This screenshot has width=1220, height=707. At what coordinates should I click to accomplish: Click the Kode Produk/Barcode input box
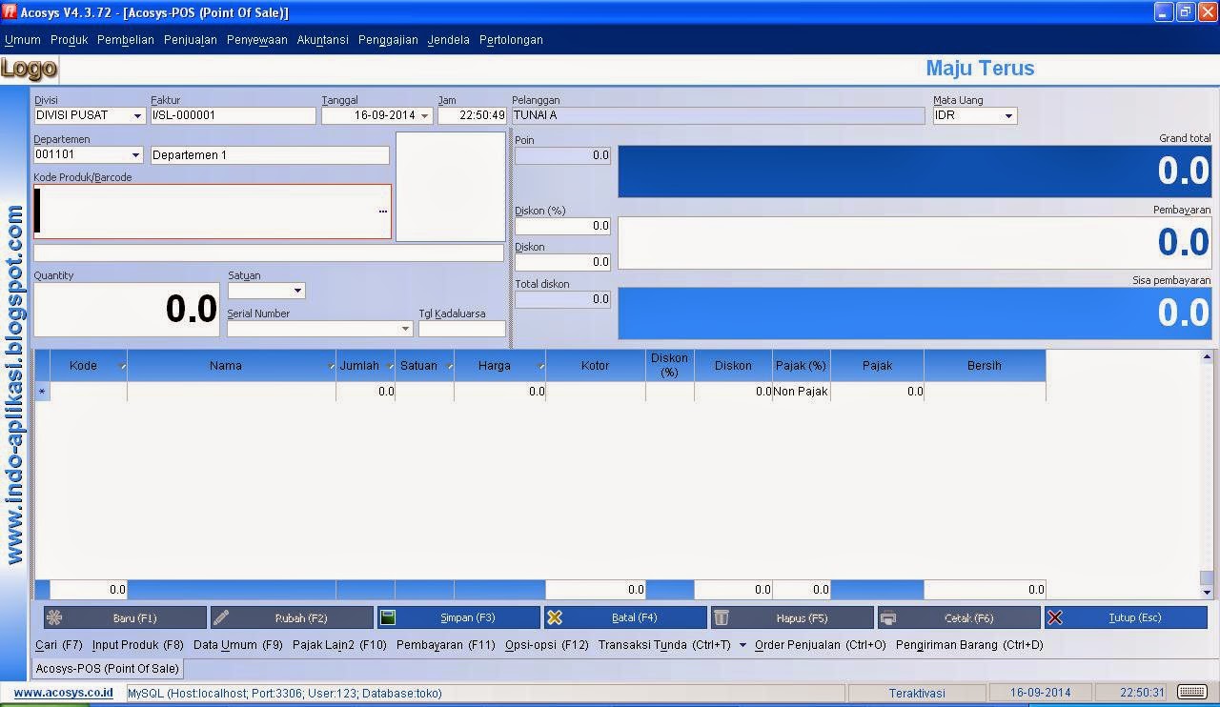pos(213,212)
